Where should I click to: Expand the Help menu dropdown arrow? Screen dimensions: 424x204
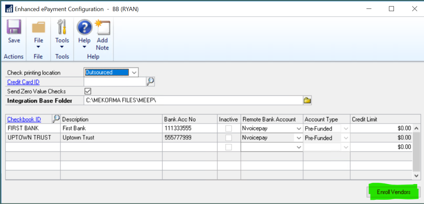[x=84, y=47]
